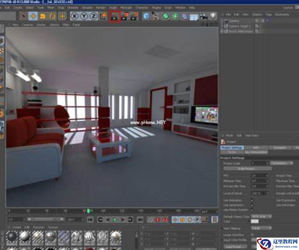Viewport: 299px width, 250px height.
Task: Go to the next key button
Action: 130,220
